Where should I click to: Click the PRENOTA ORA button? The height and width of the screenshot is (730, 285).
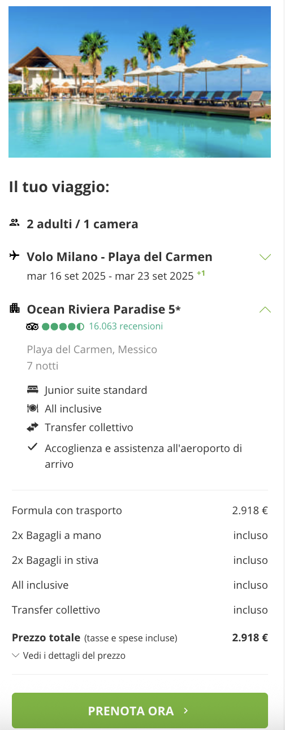point(140,710)
